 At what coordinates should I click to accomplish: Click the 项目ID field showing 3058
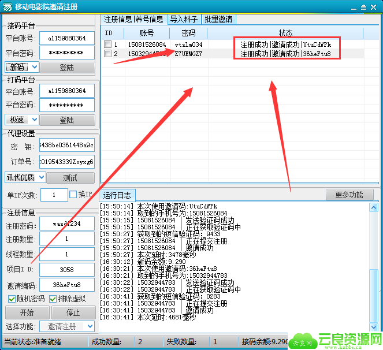(x=67, y=270)
